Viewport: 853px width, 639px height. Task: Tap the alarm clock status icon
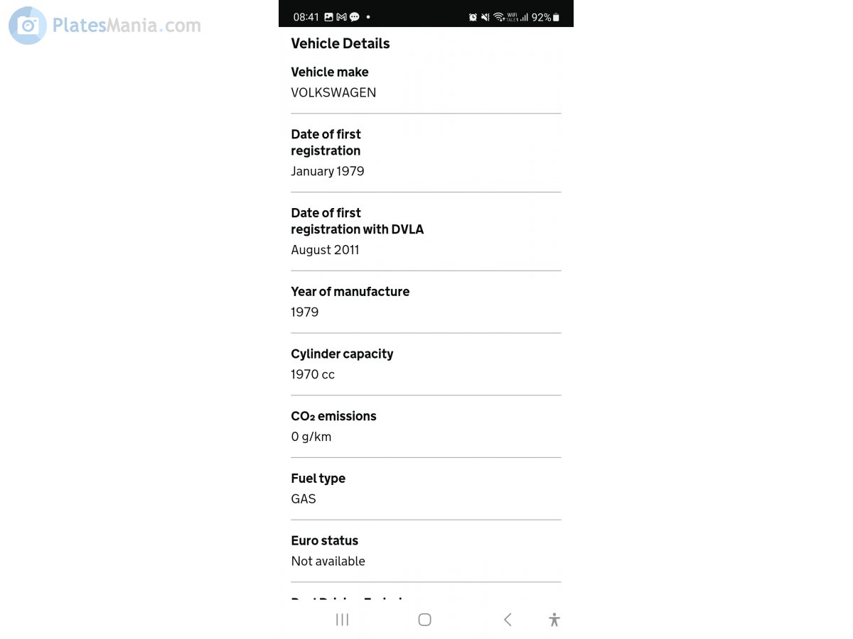473,17
